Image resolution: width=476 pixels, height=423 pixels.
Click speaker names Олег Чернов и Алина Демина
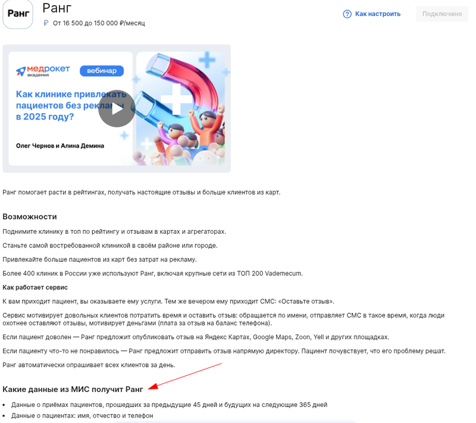point(60,146)
